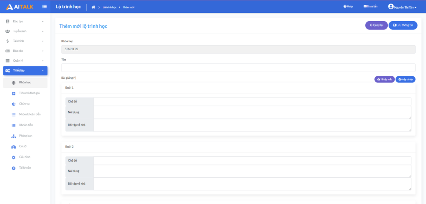
Task: Open Cấu hình settings in sidebar
Action: 25,157
